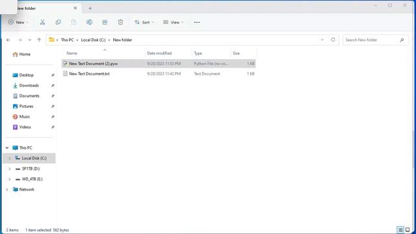Collapse the This PC tree node
Screen dimensions: 416x234
point(7,148)
